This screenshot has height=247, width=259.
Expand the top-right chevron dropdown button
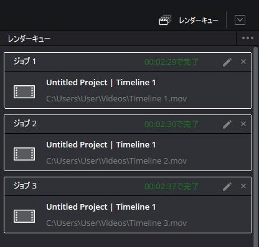[x=240, y=20]
